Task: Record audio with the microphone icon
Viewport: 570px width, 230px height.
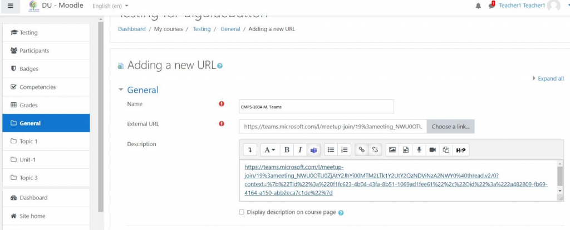Action: 419,150
